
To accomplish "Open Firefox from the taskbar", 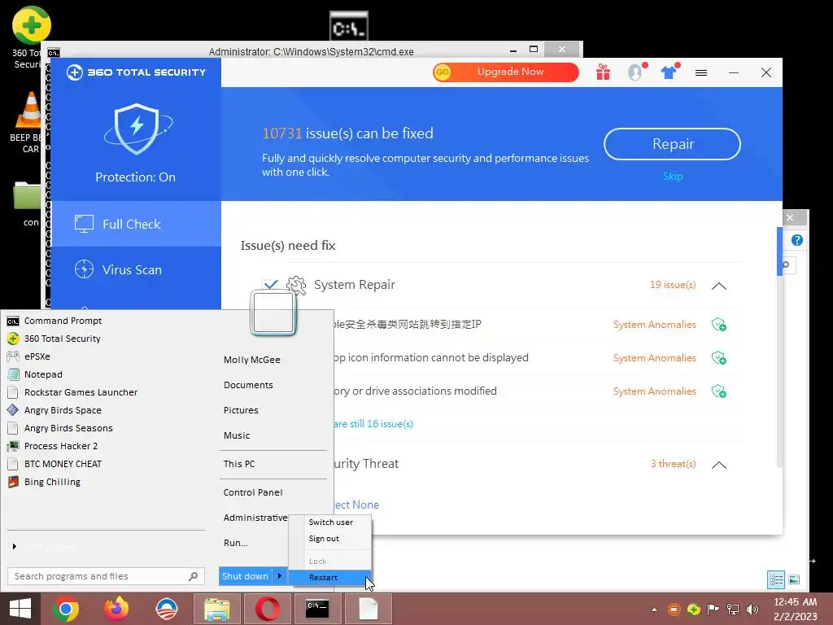I will tap(116, 609).
